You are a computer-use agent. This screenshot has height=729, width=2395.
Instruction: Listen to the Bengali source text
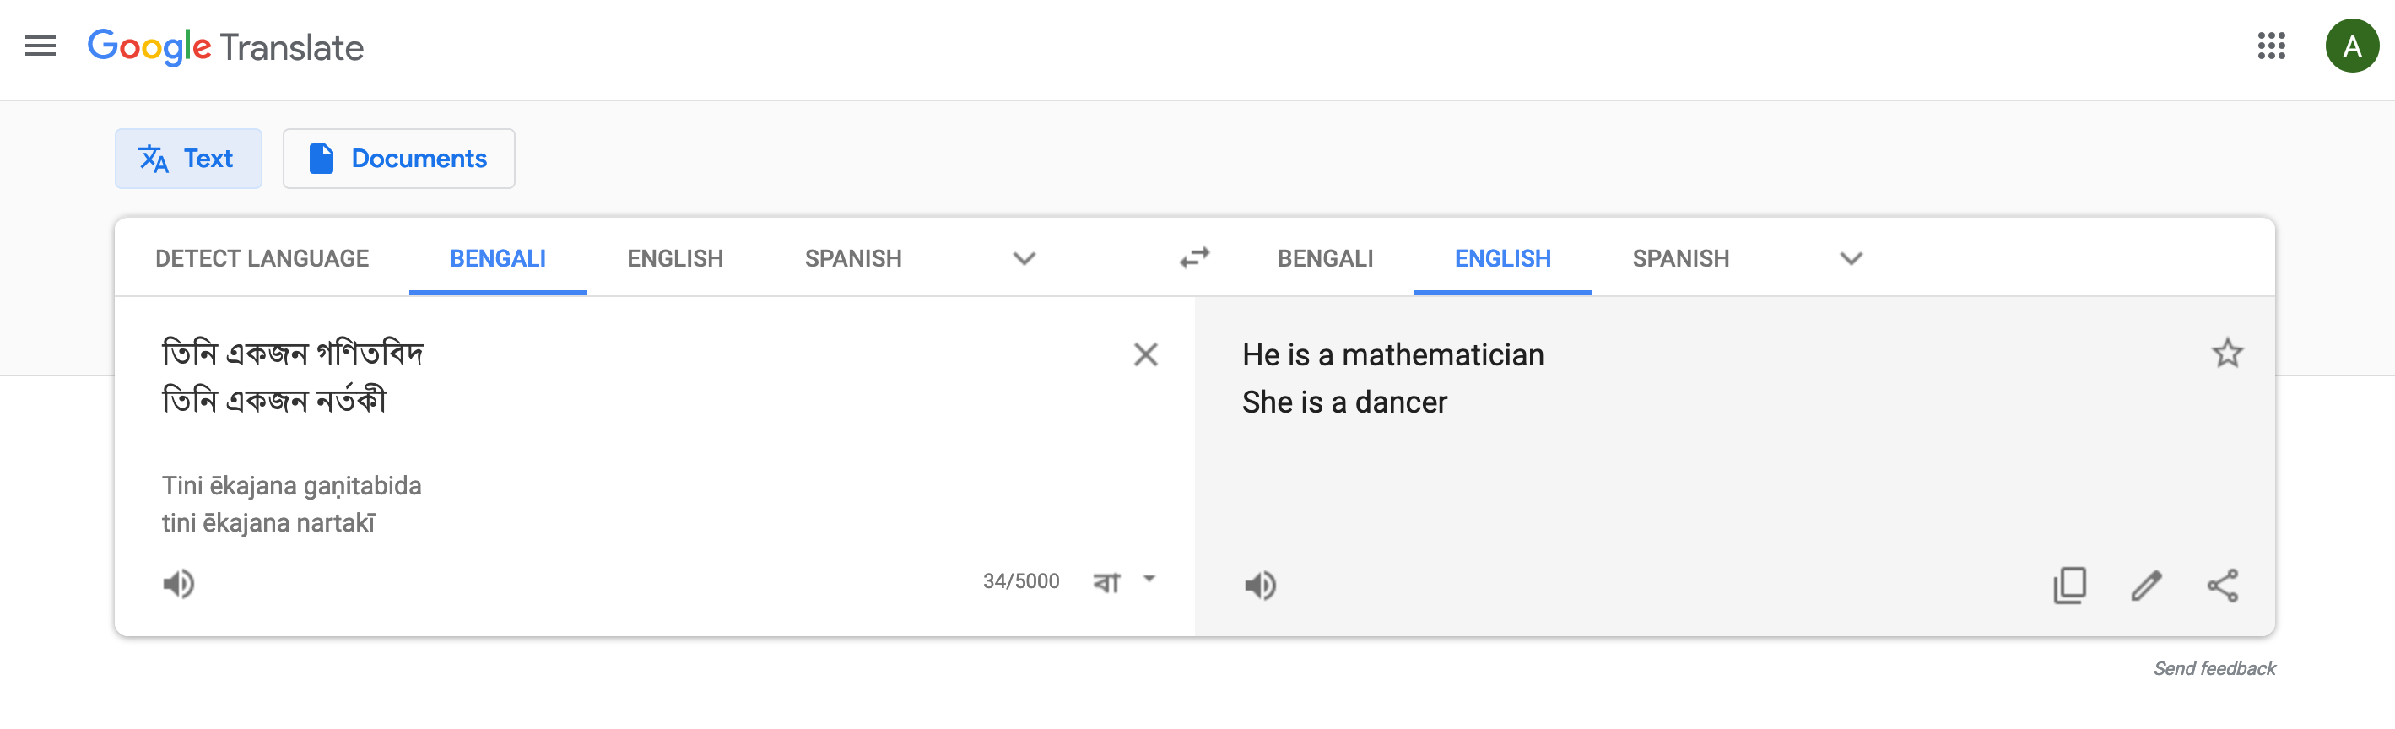179,584
